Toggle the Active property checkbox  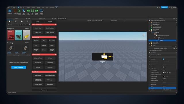coord(163,67)
